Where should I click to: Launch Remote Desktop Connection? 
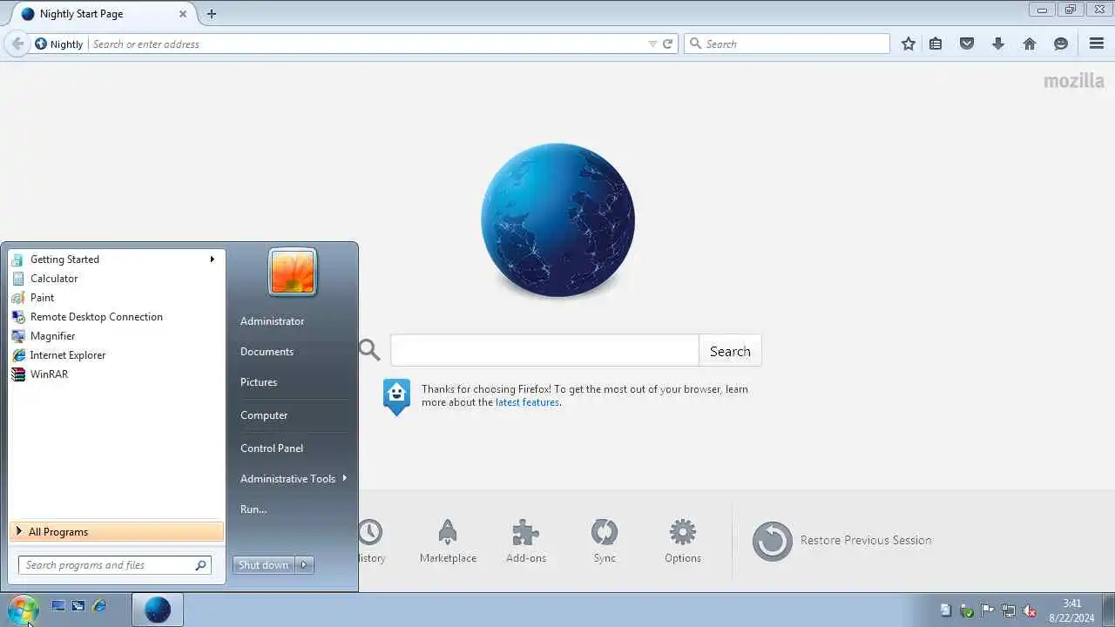tap(116, 317)
